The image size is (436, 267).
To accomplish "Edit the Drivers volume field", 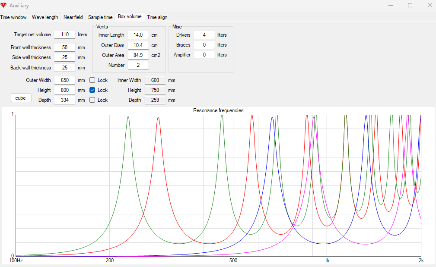I will point(204,35).
